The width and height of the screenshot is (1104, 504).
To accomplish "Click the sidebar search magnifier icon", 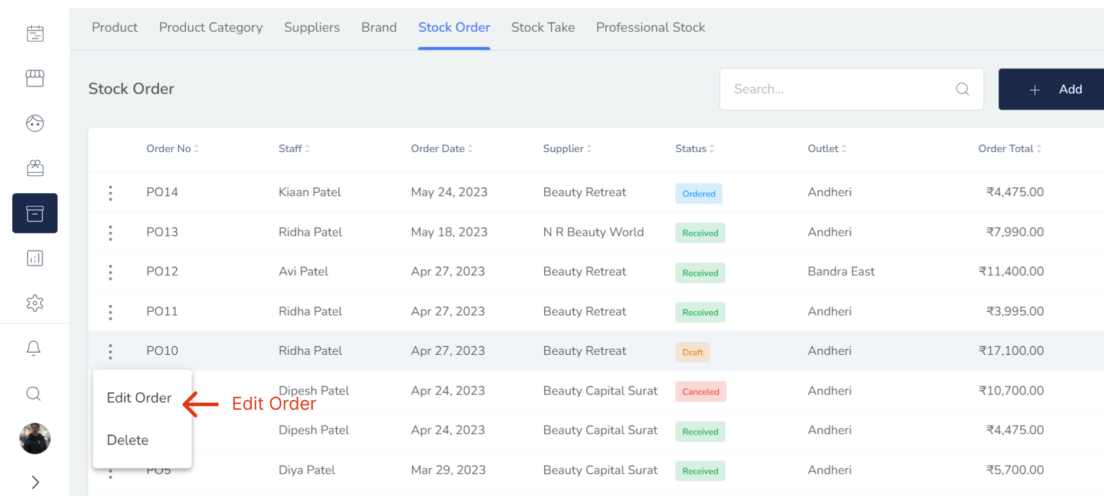I will click(x=34, y=394).
